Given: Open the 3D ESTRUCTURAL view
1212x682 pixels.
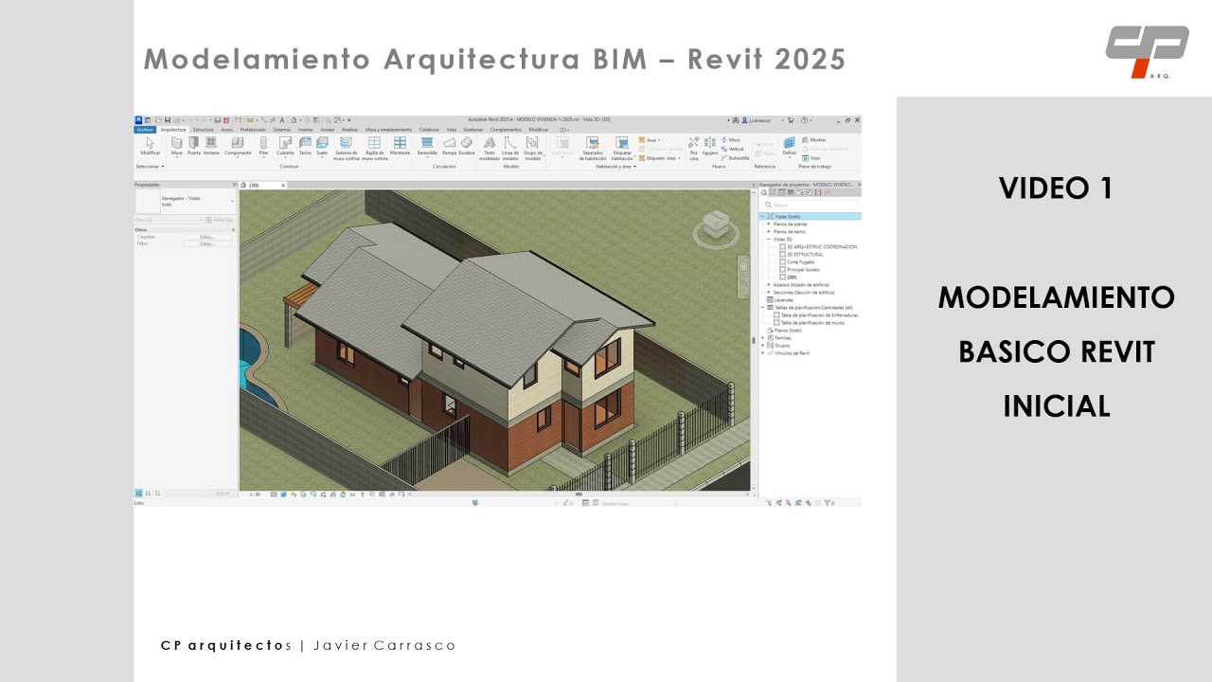Looking at the screenshot, I should click(805, 255).
